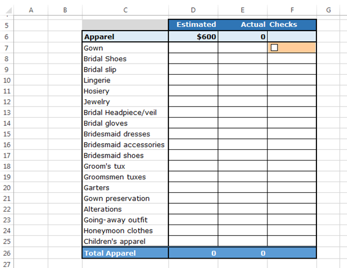This screenshot has width=347, height=268.
Task: Select the Bridal Shoes cell
Action: 125,59
